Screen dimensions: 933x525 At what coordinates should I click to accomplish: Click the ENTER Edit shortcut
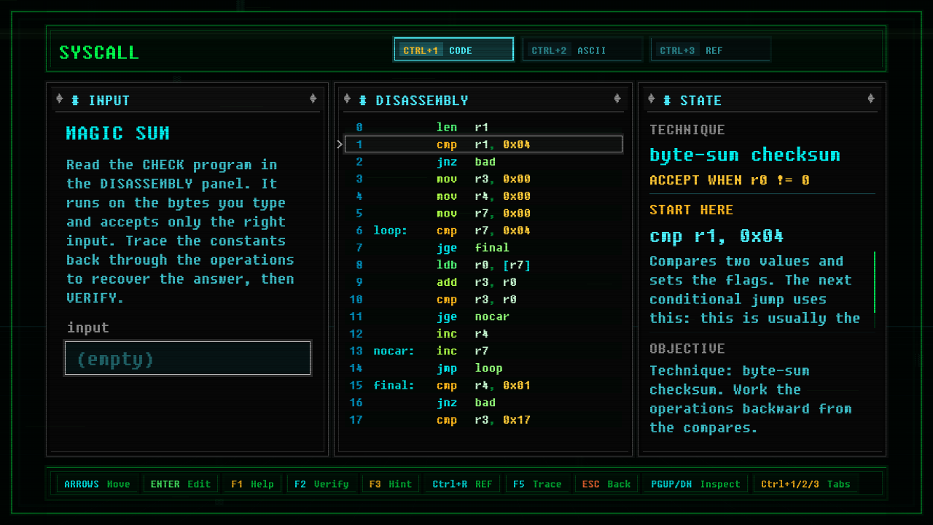(x=180, y=483)
